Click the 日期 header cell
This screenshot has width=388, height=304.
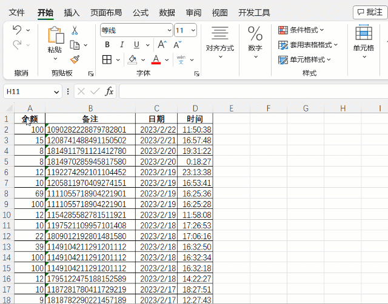[x=156, y=119]
